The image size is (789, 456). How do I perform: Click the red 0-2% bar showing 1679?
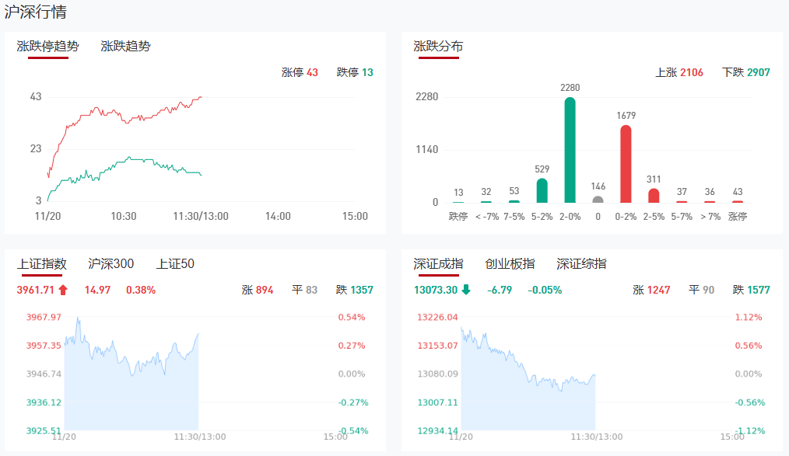point(626,164)
